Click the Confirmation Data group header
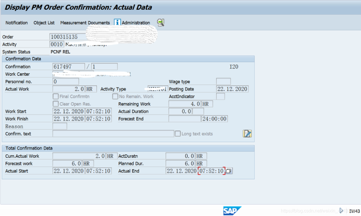This screenshot has width=361, height=216. point(128,59)
